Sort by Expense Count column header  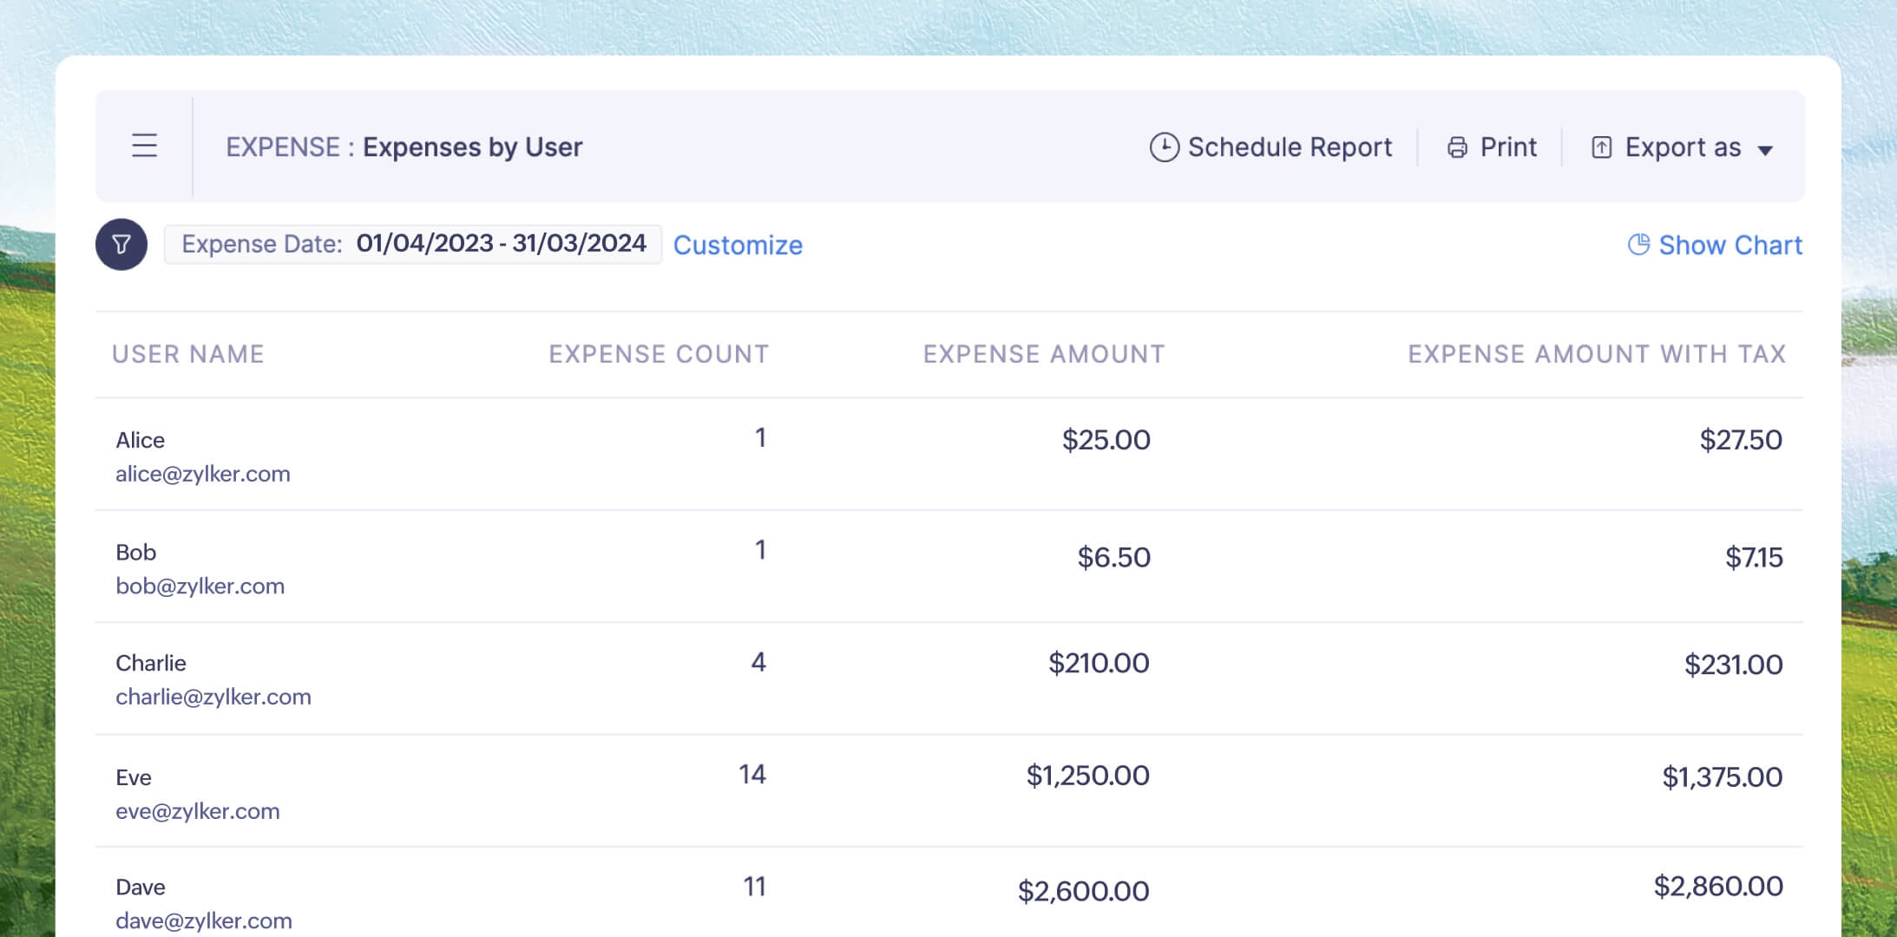point(659,354)
